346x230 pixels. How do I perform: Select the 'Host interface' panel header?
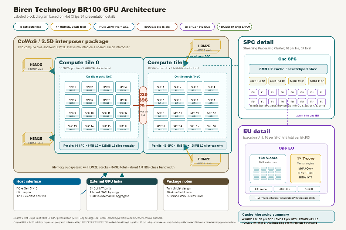click(x=47, y=181)
